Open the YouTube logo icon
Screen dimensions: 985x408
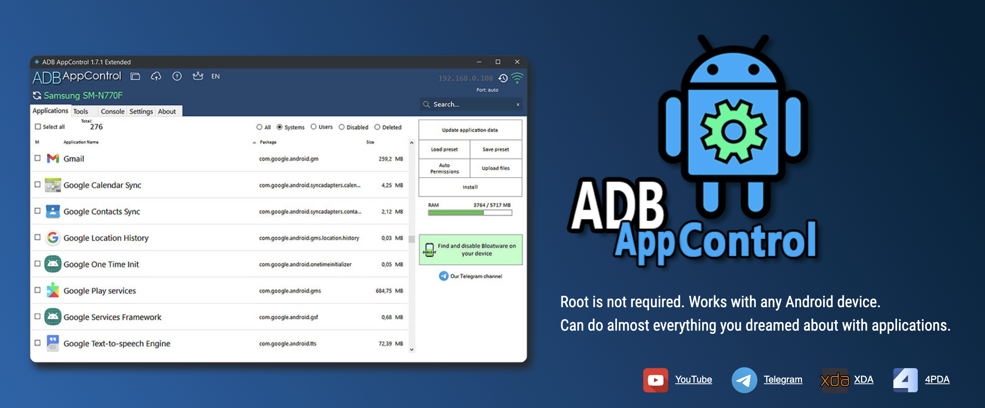[656, 380]
